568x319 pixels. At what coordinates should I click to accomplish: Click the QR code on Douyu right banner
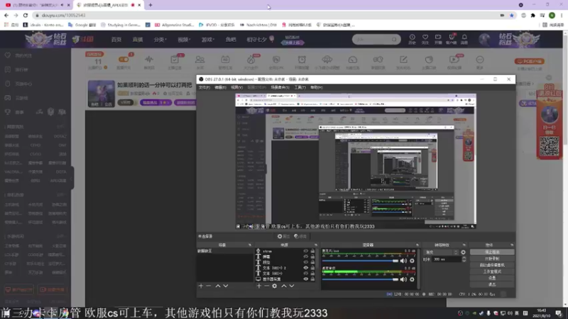[549, 146]
